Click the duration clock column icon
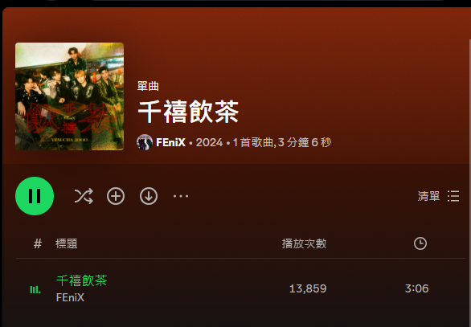 click(x=420, y=243)
